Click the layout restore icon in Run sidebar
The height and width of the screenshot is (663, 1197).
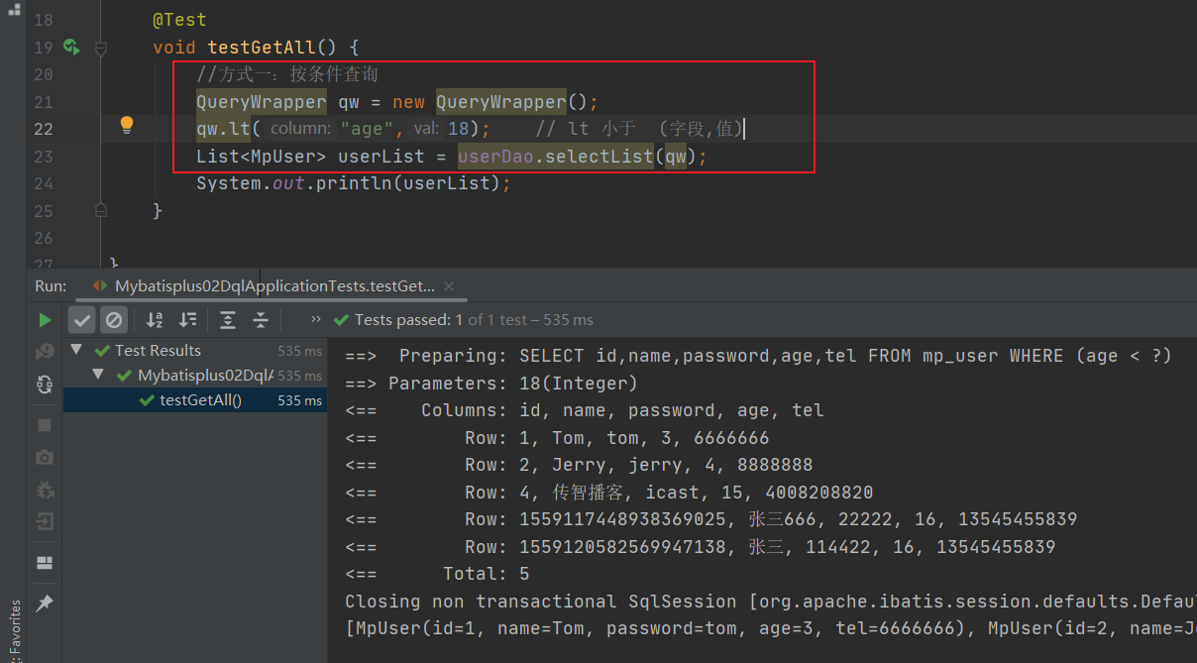click(45, 563)
